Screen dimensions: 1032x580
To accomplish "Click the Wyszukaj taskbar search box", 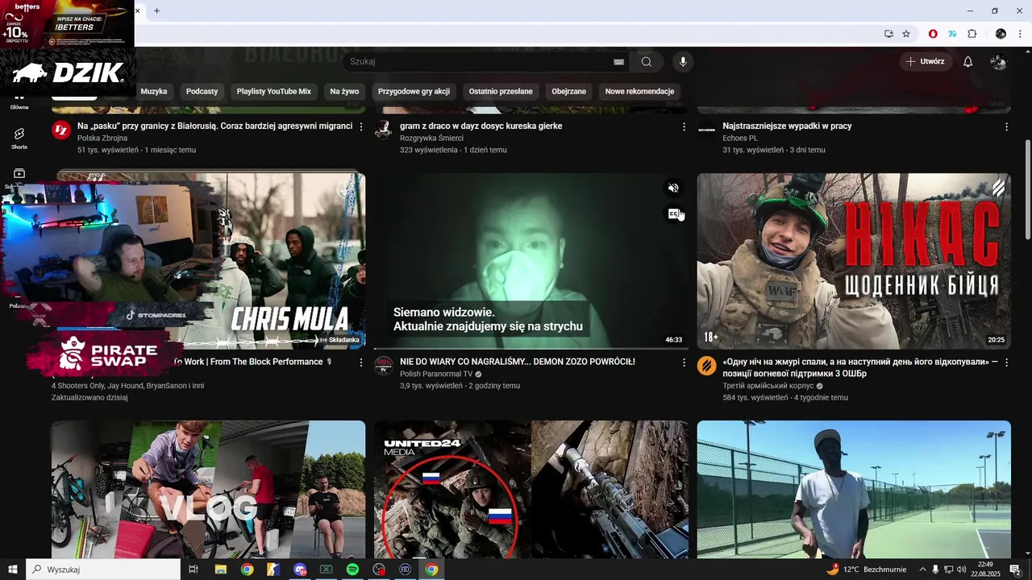I will [103, 570].
